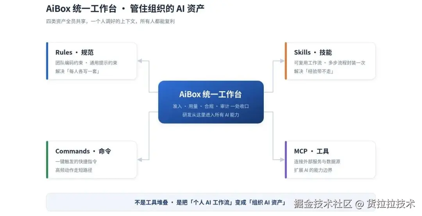Click the purple accent bar on MCP card
This screenshot has width=422, height=216.
(x=286, y=159)
